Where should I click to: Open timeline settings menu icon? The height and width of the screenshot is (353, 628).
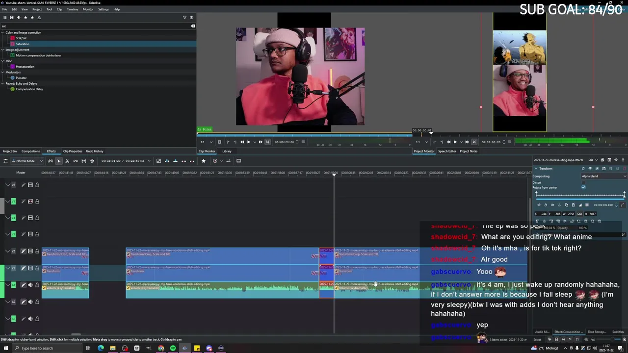5,161
